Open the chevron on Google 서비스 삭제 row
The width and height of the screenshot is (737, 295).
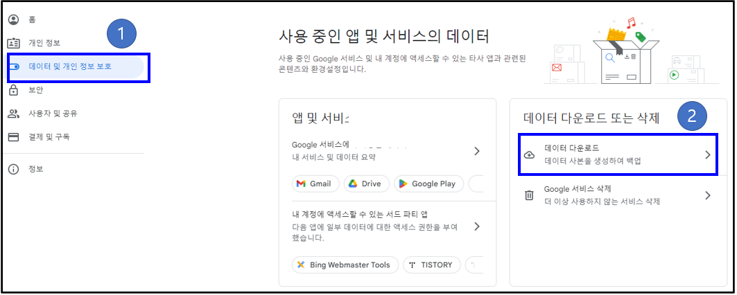tap(708, 195)
